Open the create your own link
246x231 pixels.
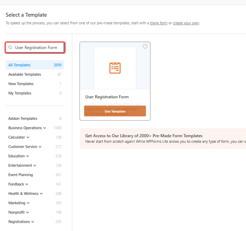[x=186, y=23]
